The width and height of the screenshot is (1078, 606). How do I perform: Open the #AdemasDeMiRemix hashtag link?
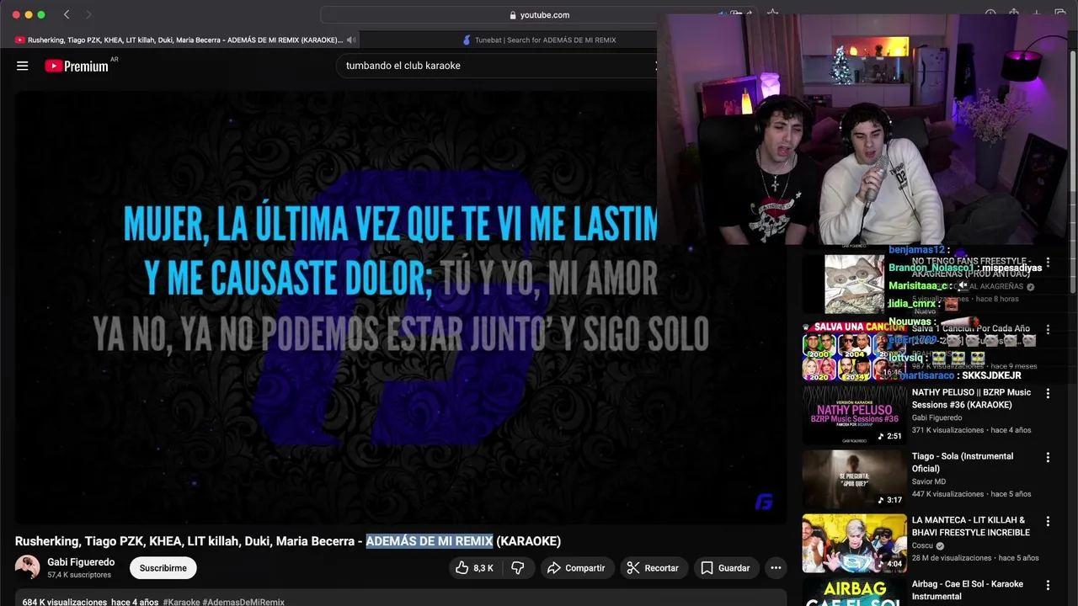coord(243,602)
